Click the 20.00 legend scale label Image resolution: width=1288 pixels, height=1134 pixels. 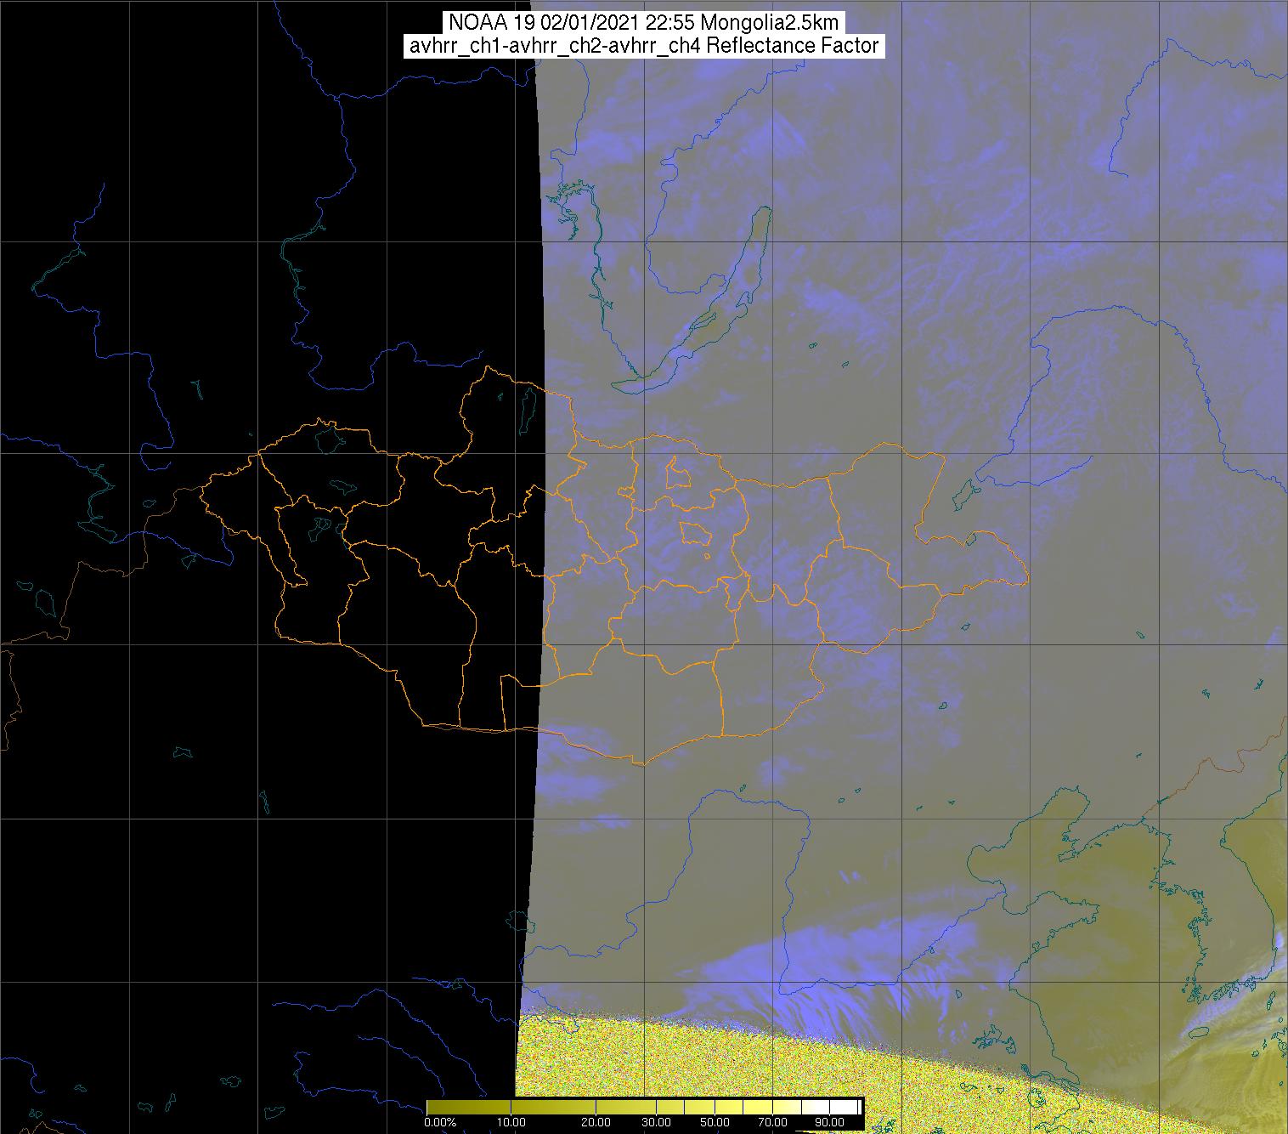tap(595, 1123)
